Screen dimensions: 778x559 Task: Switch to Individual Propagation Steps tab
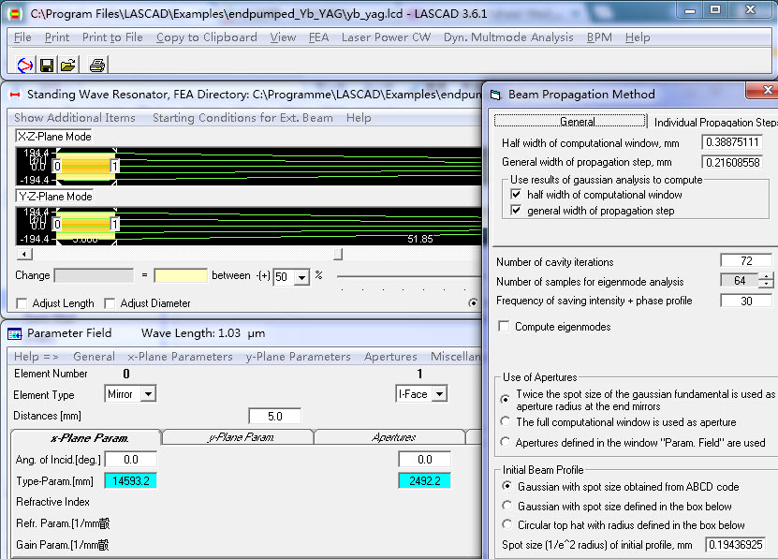714,122
